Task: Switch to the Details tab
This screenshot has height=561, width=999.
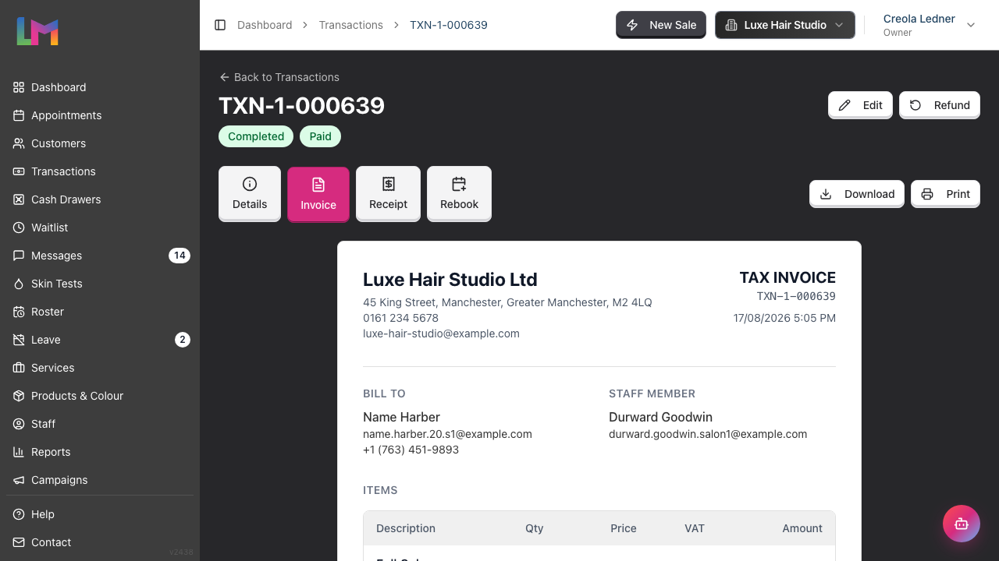Action: [250, 194]
